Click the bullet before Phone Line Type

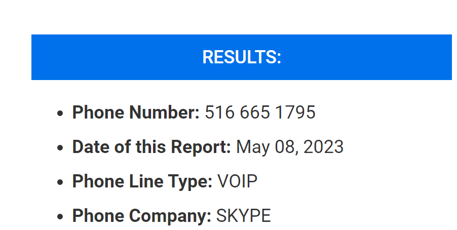click(60, 182)
